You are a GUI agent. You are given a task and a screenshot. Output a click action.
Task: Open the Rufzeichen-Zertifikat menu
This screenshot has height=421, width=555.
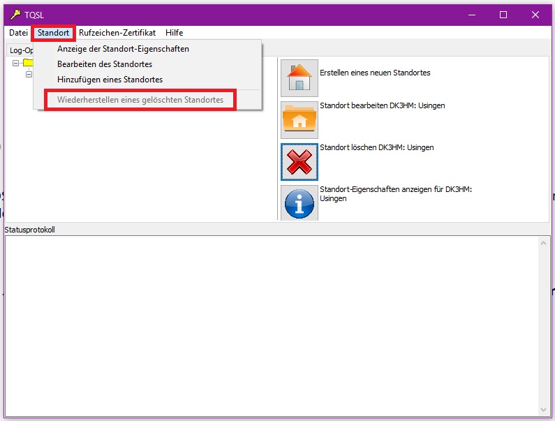(117, 33)
